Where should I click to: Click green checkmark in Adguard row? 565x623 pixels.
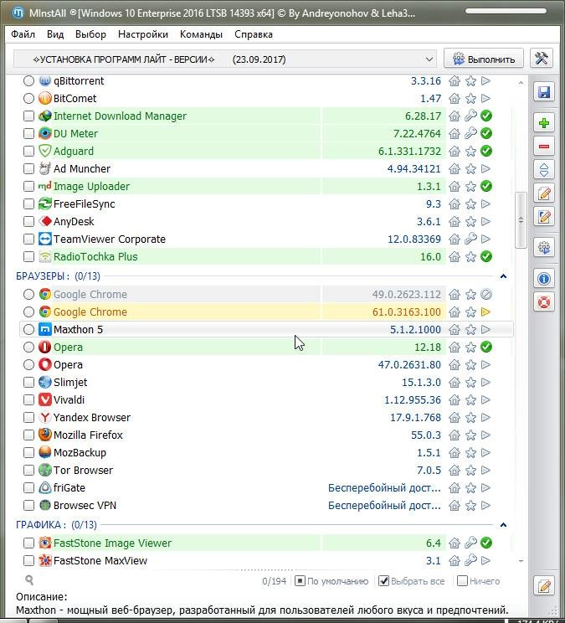[486, 151]
